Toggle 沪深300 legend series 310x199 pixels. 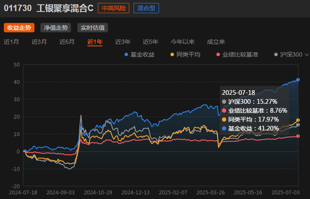[288, 54]
